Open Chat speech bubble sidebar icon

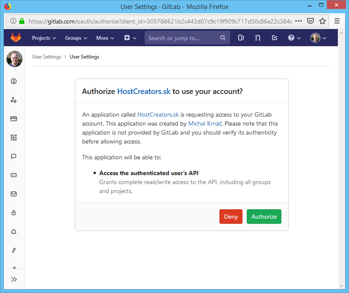pos(14,156)
